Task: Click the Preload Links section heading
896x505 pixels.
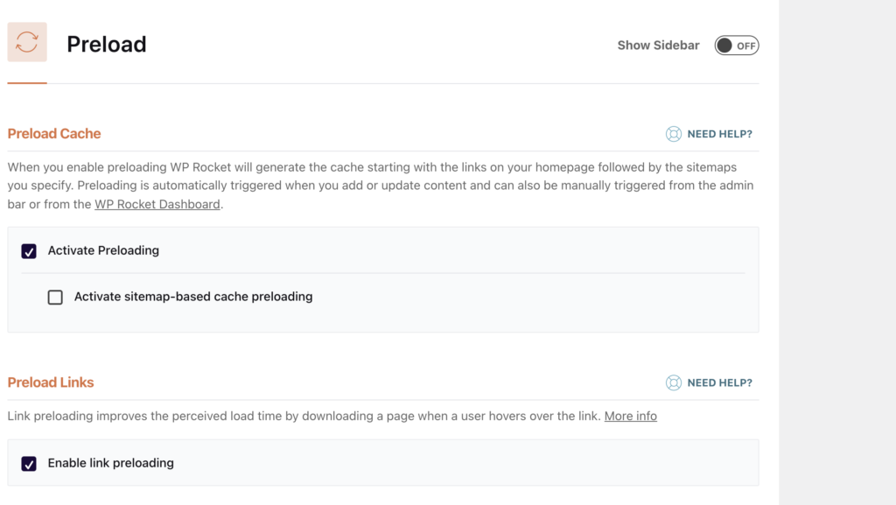Action: tap(51, 382)
